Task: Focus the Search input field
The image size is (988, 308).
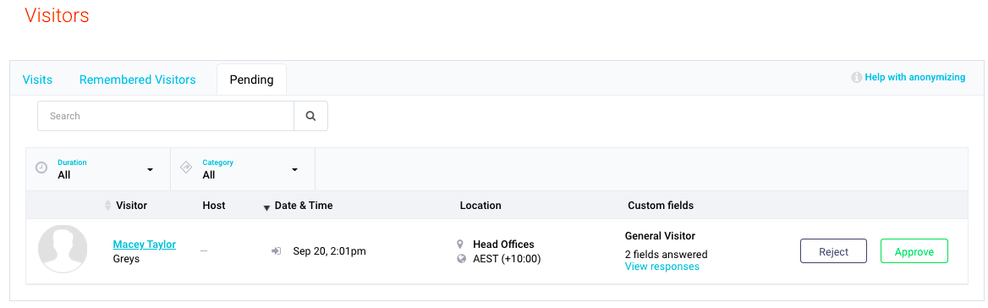Action: [x=166, y=116]
